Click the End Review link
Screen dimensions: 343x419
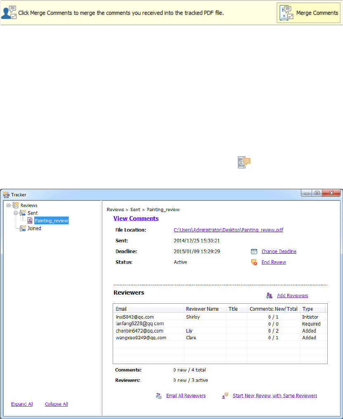[274, 262]
